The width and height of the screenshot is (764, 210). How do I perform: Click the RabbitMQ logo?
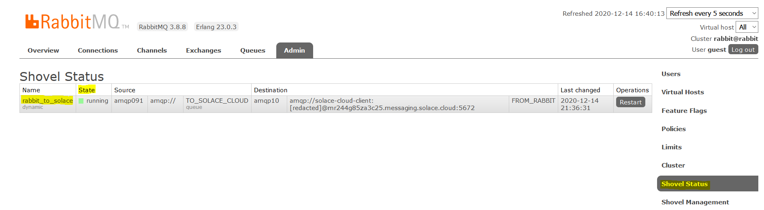click(73, 22)
